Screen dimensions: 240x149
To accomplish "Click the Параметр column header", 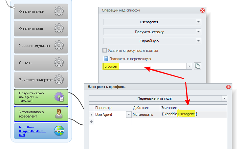I will (x=113, y=108).
